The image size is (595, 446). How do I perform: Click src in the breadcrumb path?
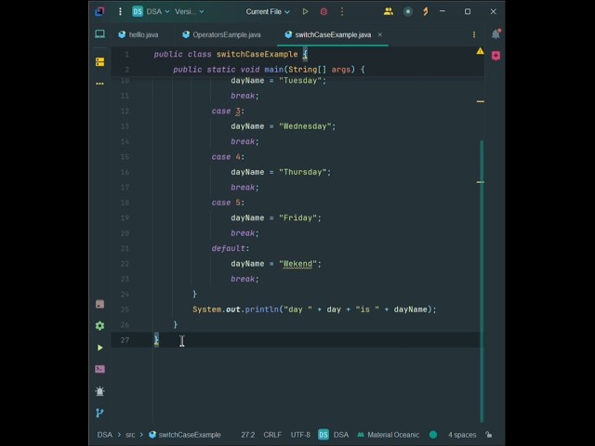130,435
